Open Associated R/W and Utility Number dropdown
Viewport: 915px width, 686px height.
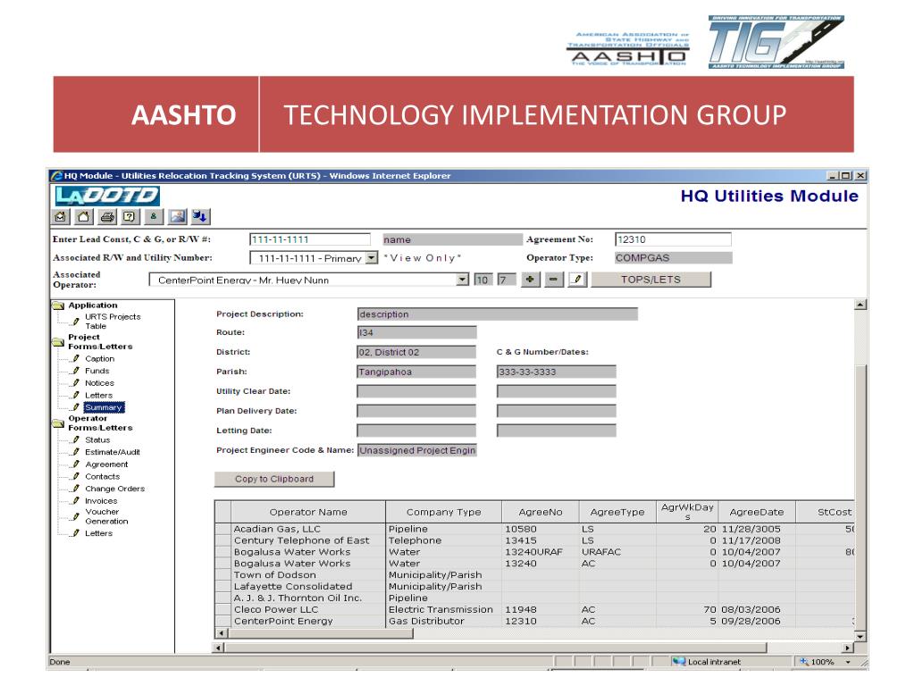click(372, 258)
